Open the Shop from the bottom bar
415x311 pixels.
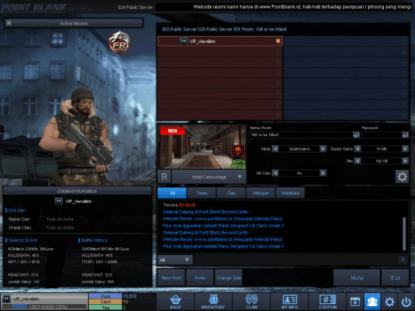tap(176, 301)
